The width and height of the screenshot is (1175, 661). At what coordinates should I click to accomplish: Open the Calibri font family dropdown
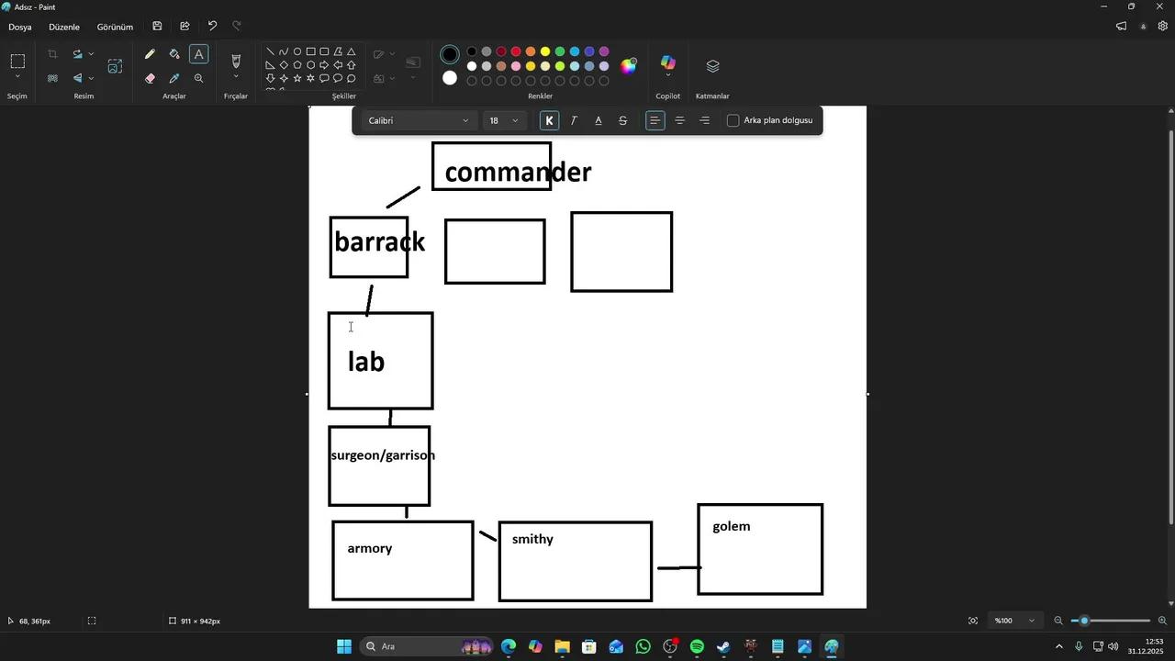pyautogui.click(x=418, y=120)
